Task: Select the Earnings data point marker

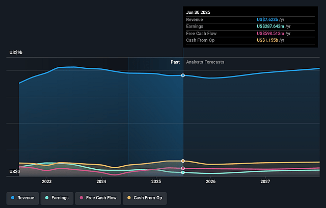Action: [183, 173]
